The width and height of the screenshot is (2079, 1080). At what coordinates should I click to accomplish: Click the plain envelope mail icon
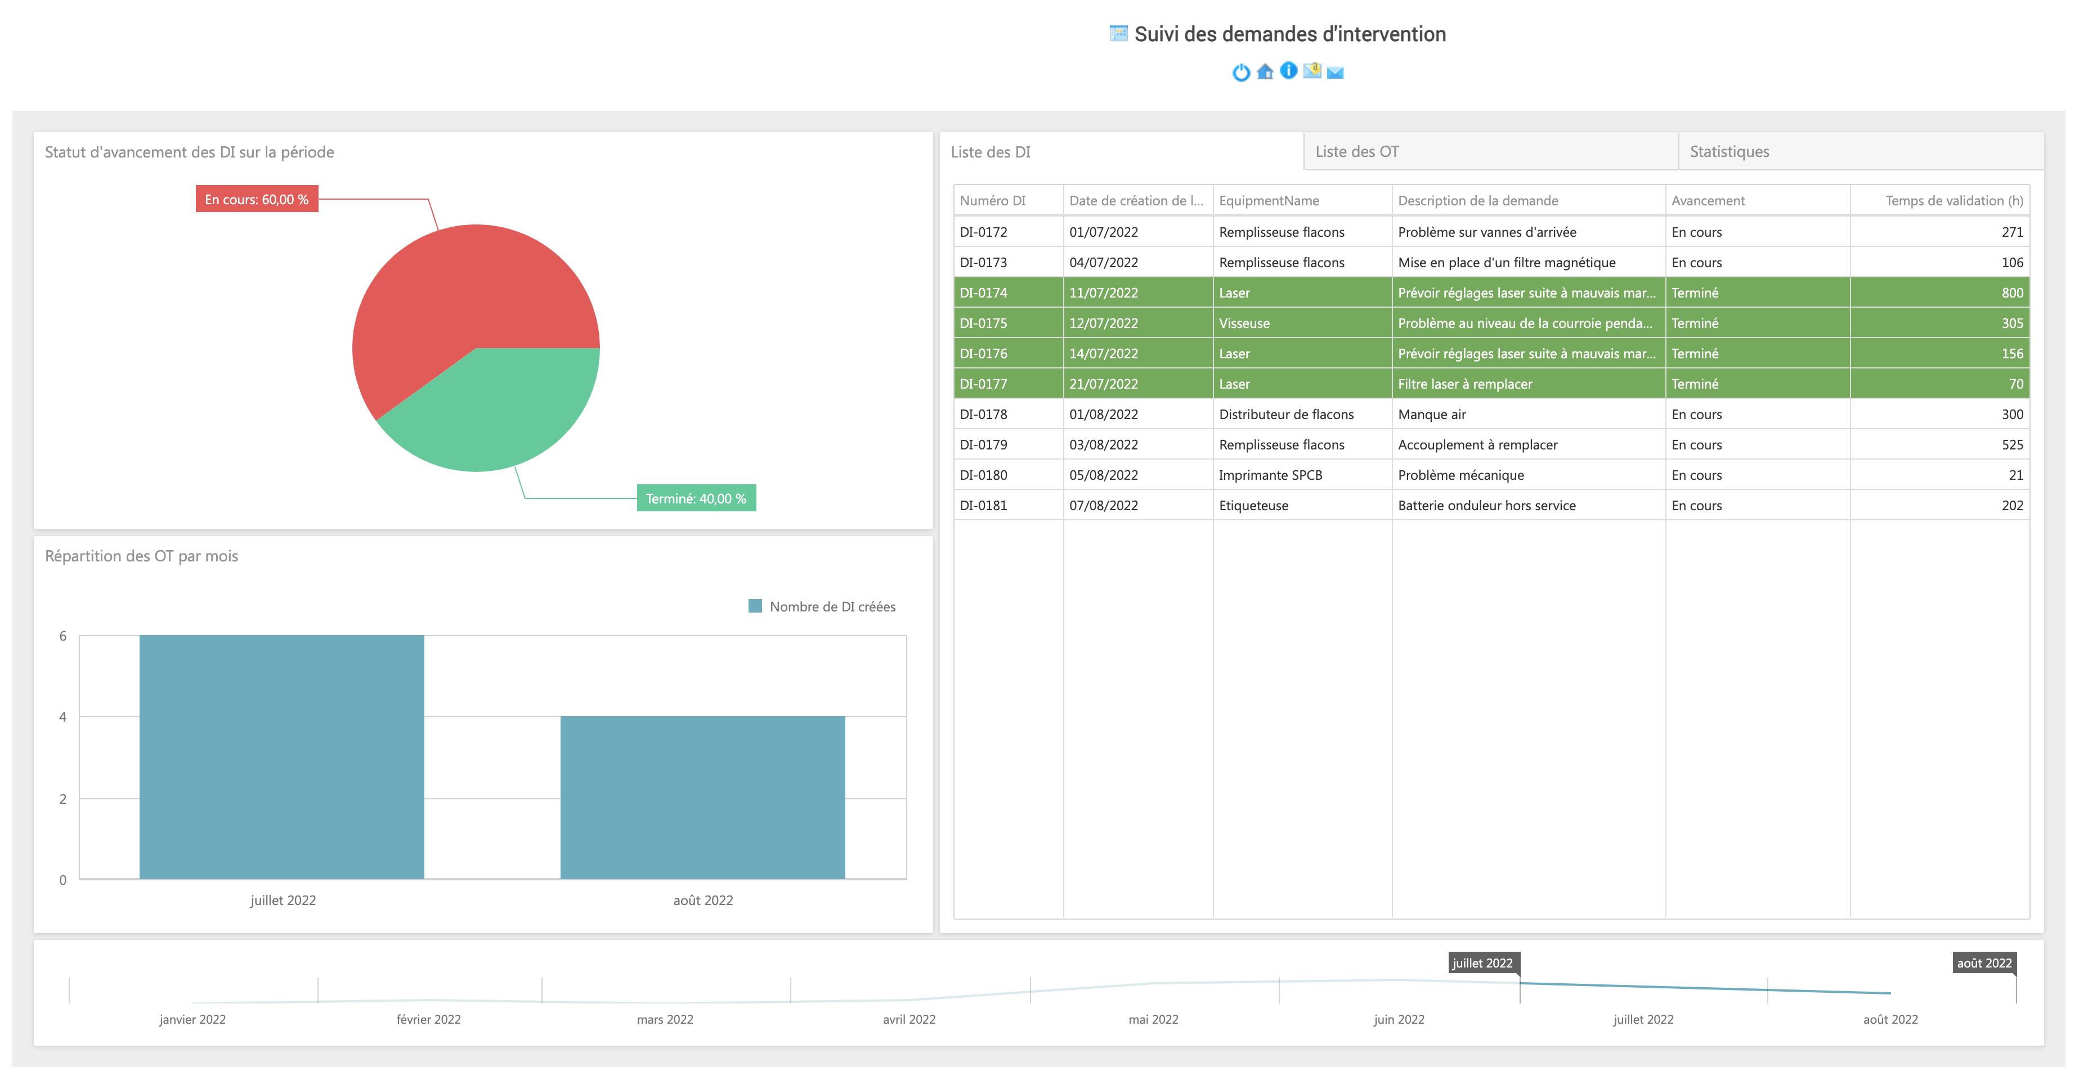[x=1335, y=73]
